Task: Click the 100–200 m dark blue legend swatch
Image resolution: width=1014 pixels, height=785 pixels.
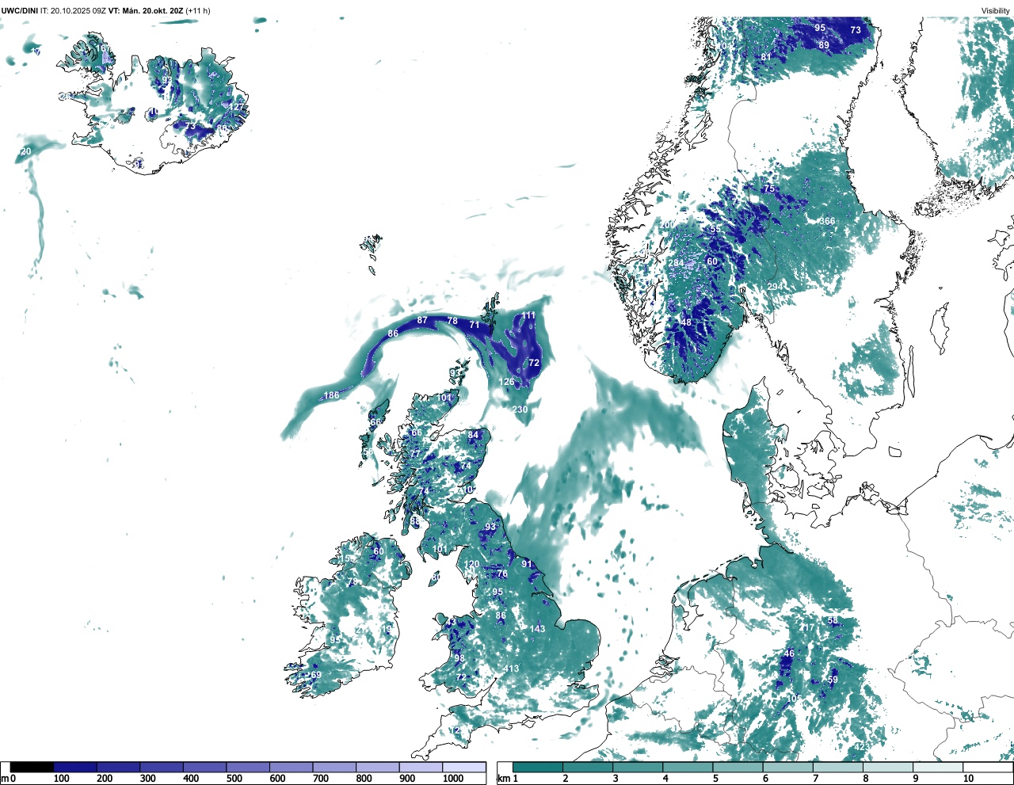Action: click(x=75, y=767)
